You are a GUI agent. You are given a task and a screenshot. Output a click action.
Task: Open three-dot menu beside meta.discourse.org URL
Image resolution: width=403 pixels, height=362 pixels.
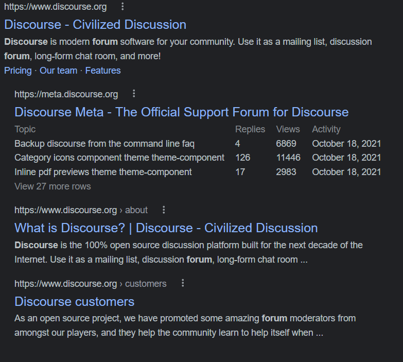click(134, 94)
